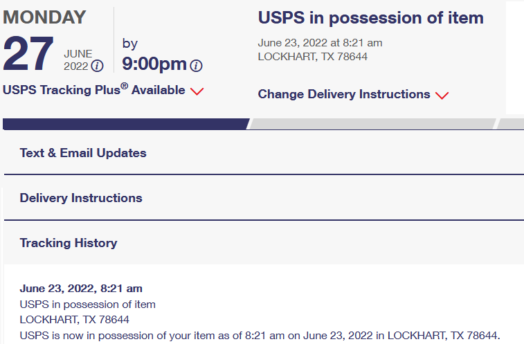Screen dimensions: 524x344
Task: Click the MONDAY delivery day label
Action: [x=44, y=17]
